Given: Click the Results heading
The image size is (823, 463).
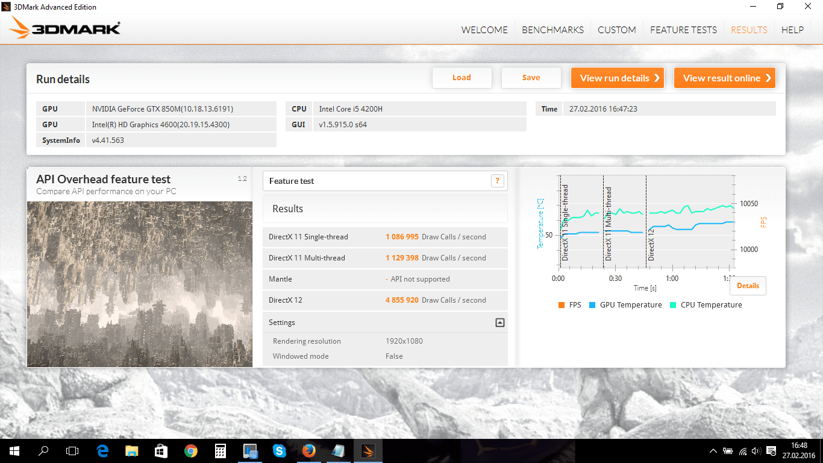Looking at the screenshot, I should [287, 209].
